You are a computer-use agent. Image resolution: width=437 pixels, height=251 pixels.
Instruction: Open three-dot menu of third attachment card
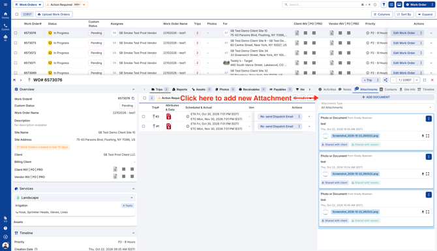(x=429, y=194)
